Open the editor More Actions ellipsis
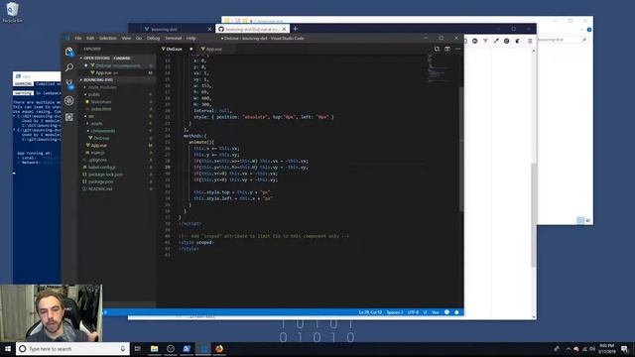Image resolution: width=635 pixels, height=357 pixels. coord(458,49)
